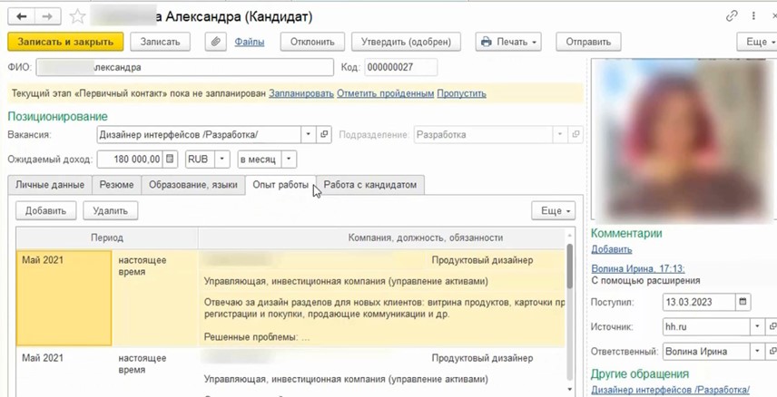This screenshot has height=397, width=777.
Task: Click Отметить пройденным link
Action: click(x=386, y=93)
